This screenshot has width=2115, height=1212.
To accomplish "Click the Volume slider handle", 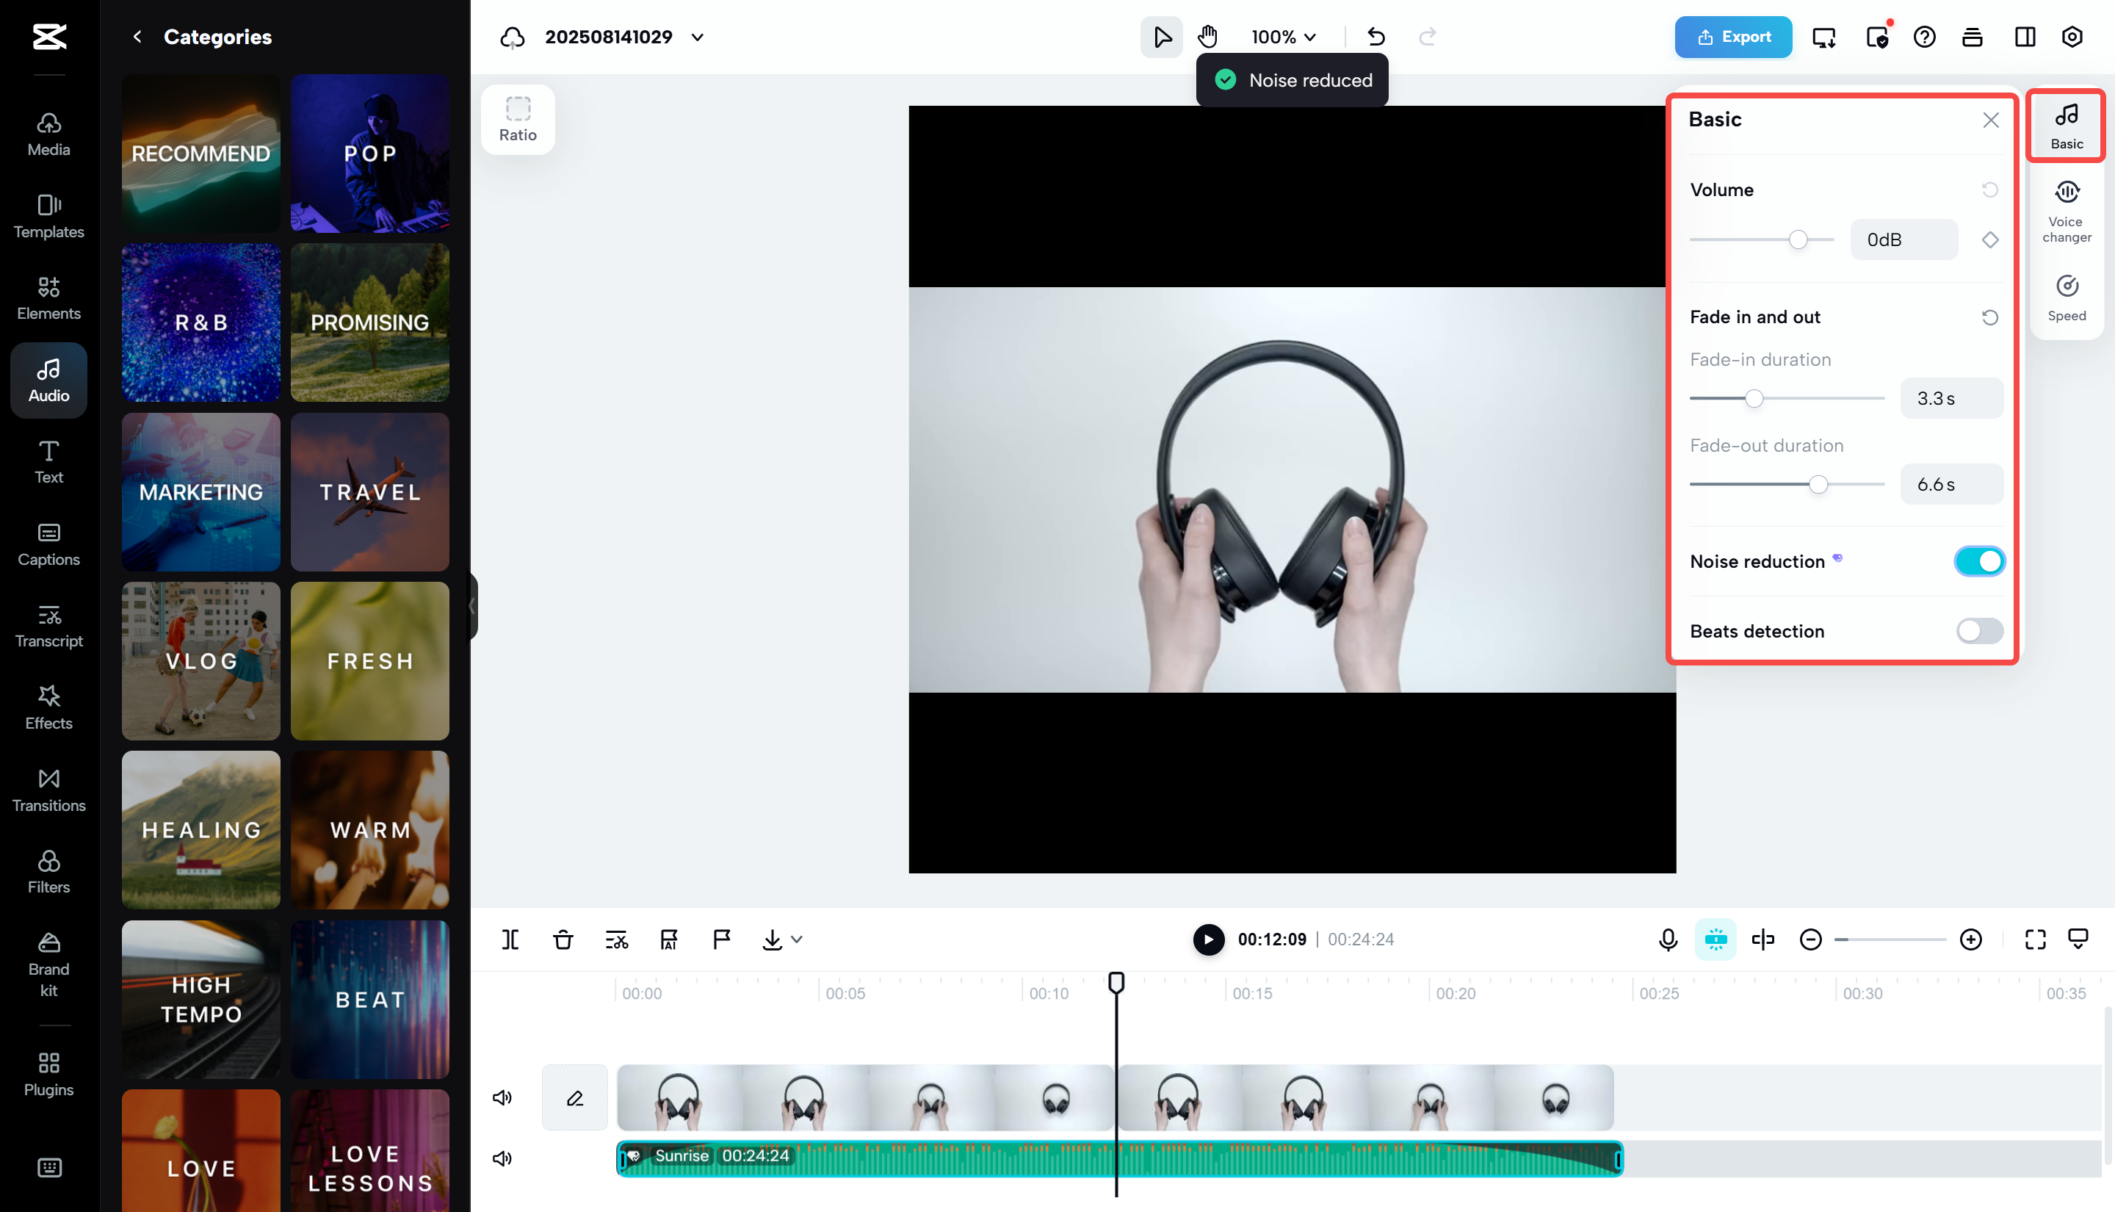I will pyautogui.click(x=1798, y=239).
